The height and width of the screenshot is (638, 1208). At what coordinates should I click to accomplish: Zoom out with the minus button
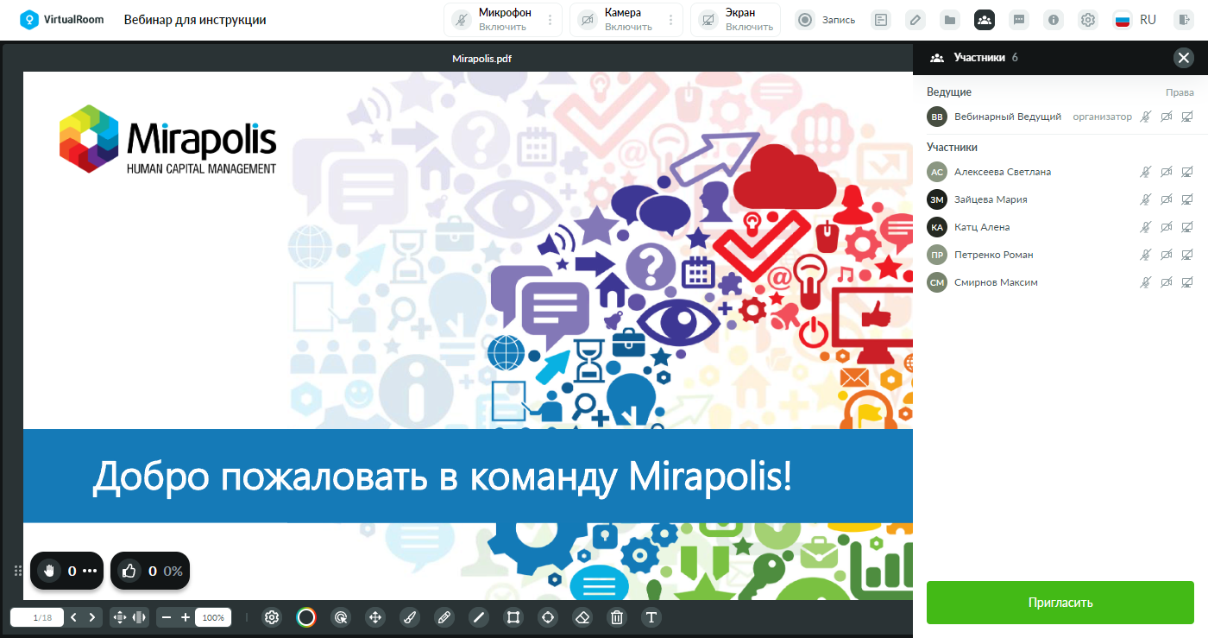(x=167, y=617)
